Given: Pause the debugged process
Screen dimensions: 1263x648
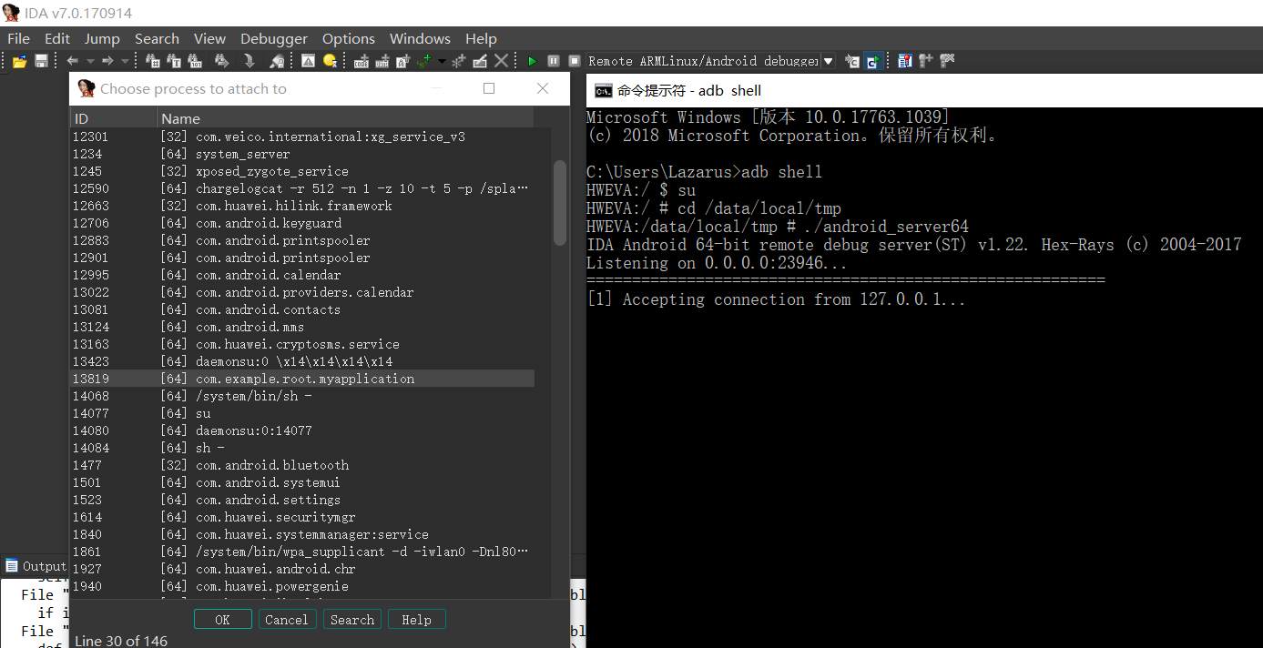Looking at the screenshot, I should point(553,61).
